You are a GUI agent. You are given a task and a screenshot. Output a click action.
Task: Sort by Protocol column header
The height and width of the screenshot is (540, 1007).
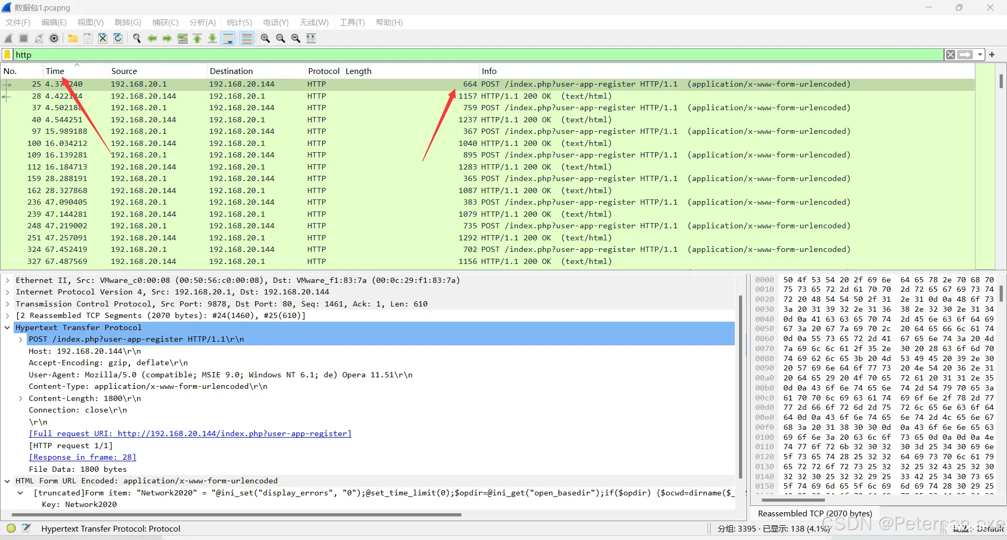[324, 71]
